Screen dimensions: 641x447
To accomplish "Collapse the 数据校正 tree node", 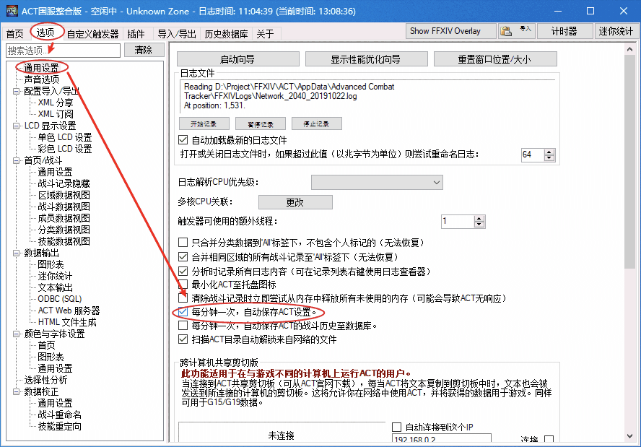I will click(x=17, y=391).
